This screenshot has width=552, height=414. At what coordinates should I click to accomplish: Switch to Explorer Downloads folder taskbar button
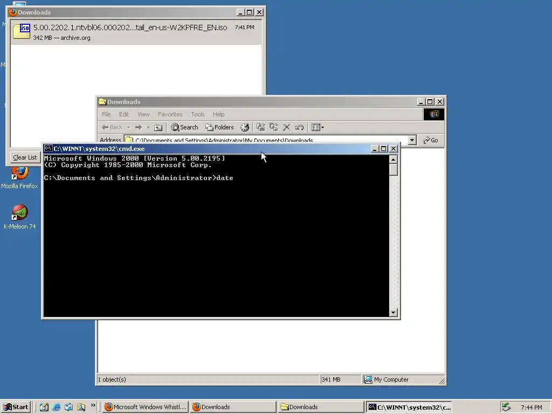coord(321,407)
